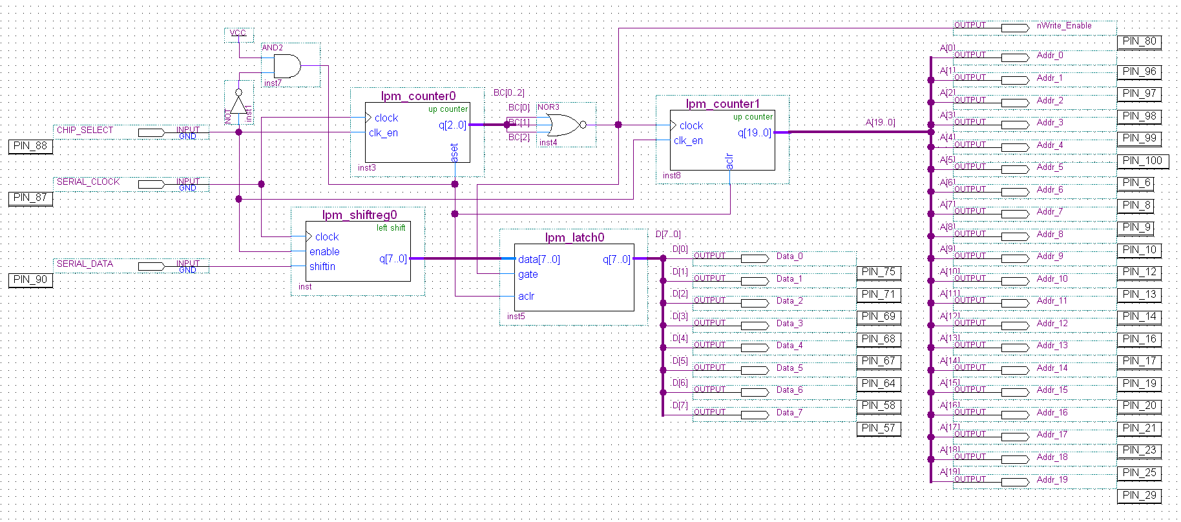Click the PIN_96 pin assignment label
1181x522 pixels.
(x=1140, y=72)
